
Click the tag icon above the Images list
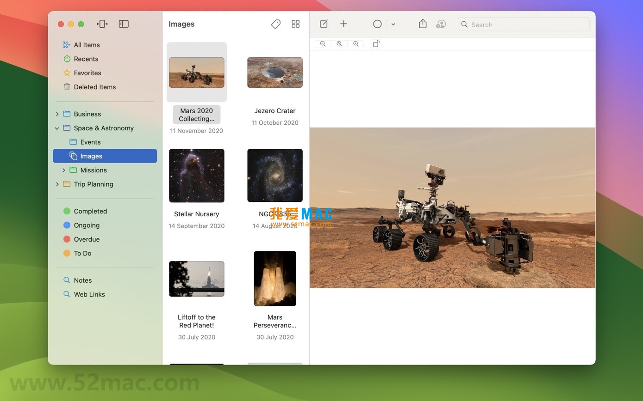point(275,24)
